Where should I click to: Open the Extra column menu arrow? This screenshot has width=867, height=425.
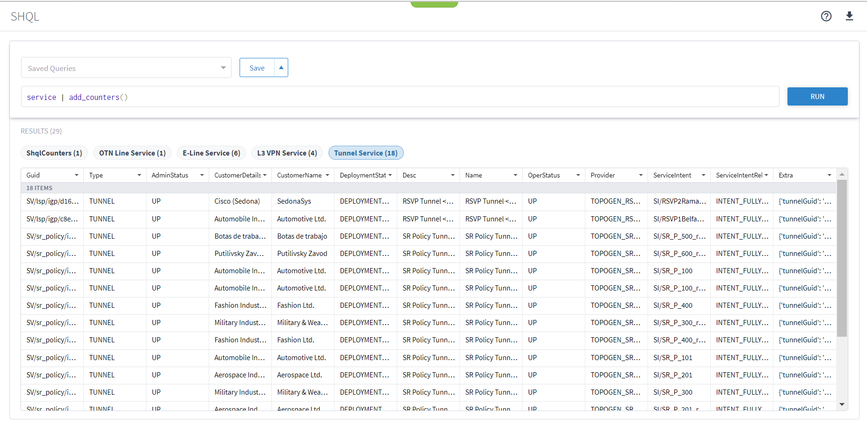pos(830,175)
